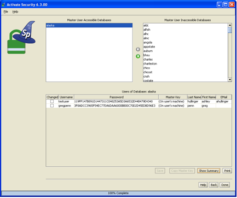This screenshot has height=198, width=237.
Task: Click the scroll down arrow of inaccessible list
Action: coord(230,79)
